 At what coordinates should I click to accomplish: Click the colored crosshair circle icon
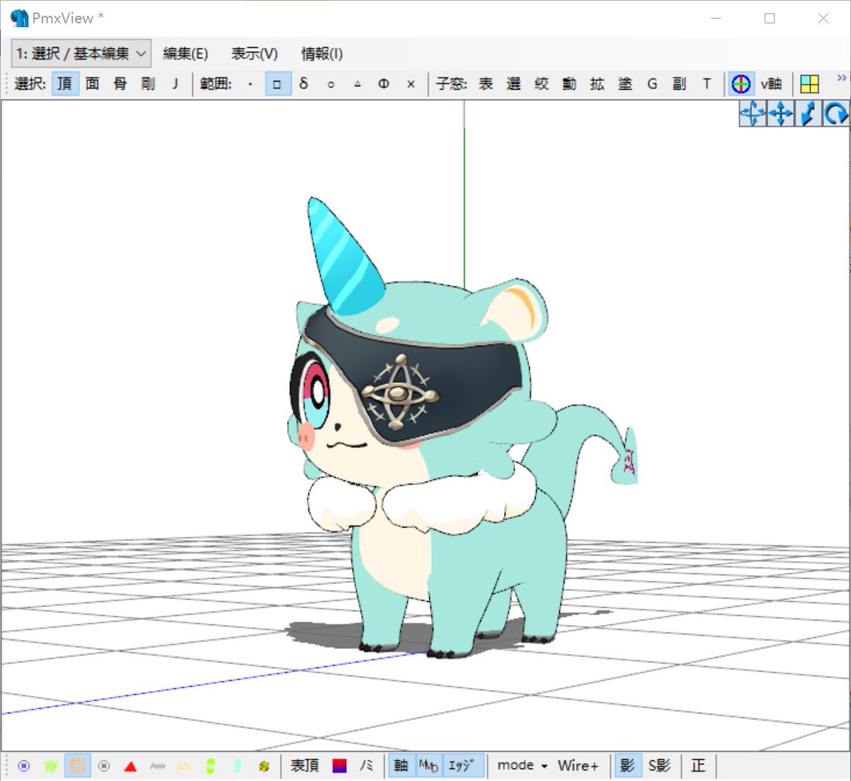coord(740,84)
